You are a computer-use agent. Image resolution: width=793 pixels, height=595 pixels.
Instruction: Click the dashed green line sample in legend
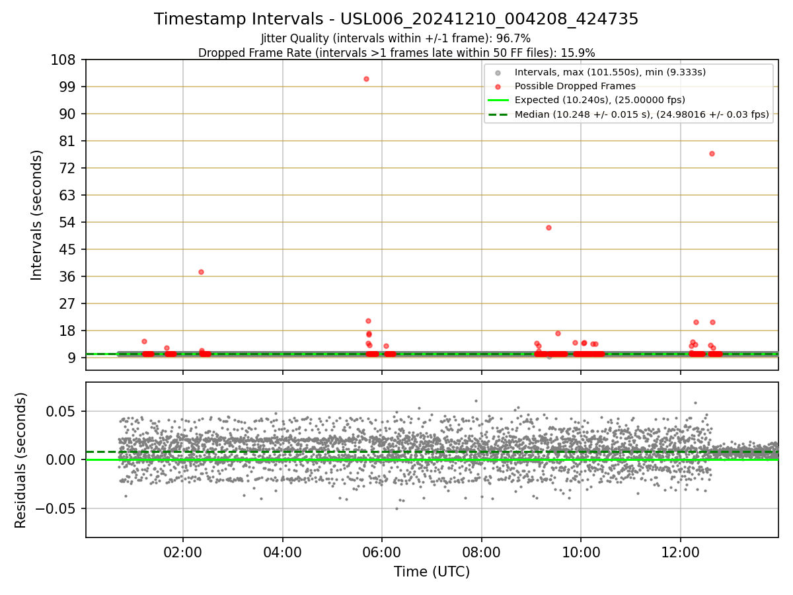[498, 114]
